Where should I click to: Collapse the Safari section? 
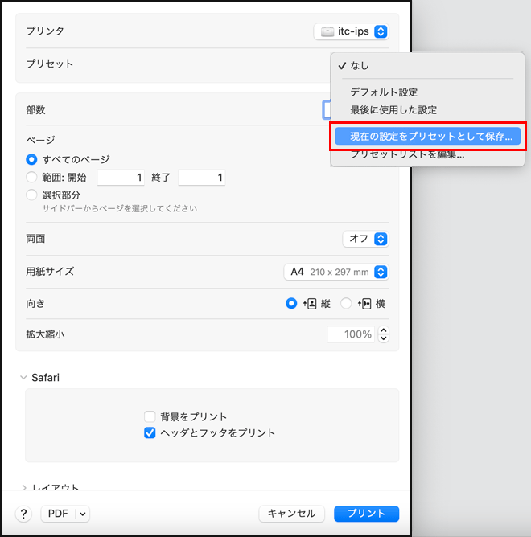coord(23,377)
